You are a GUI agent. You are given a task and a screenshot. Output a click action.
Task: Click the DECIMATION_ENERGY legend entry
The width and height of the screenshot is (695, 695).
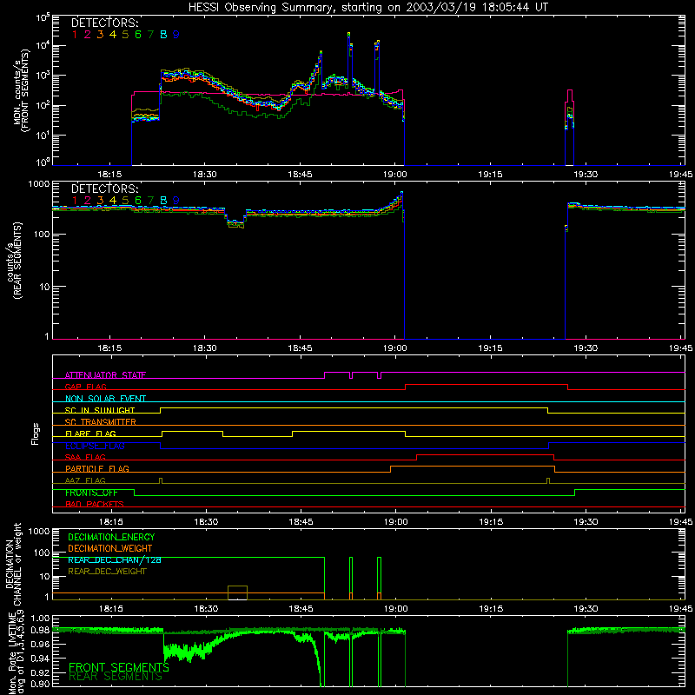click(111, 537)
